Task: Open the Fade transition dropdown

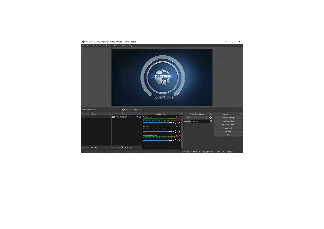Action: (x=196, y=118)
